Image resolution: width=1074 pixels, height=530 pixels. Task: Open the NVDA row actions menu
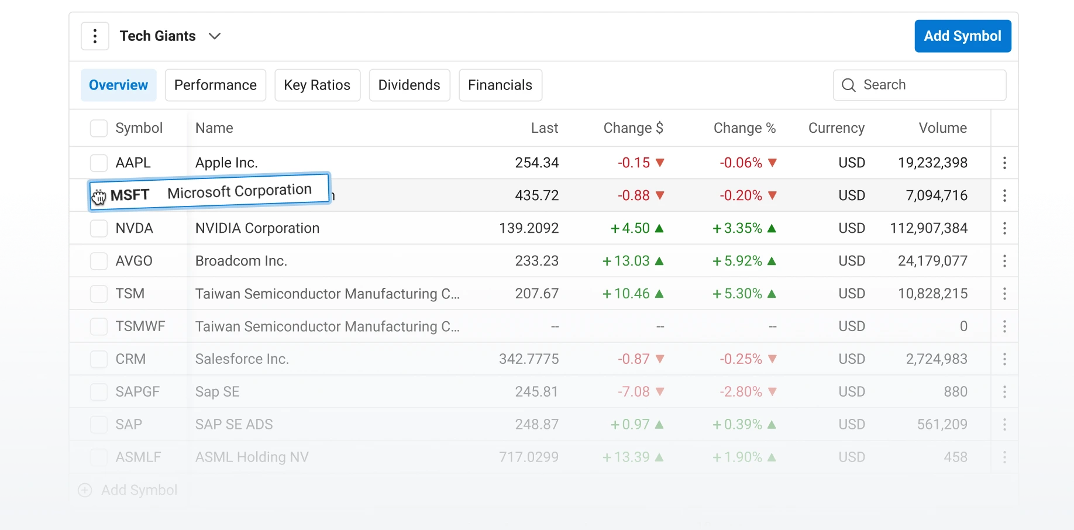(1004, 228)
